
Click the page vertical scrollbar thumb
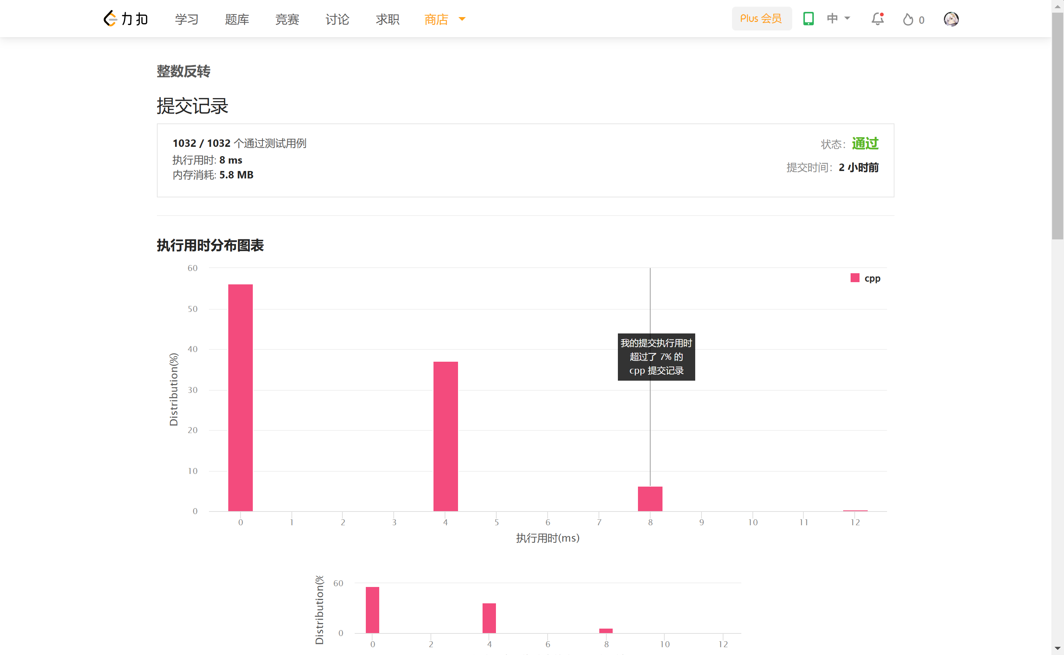1058,126
